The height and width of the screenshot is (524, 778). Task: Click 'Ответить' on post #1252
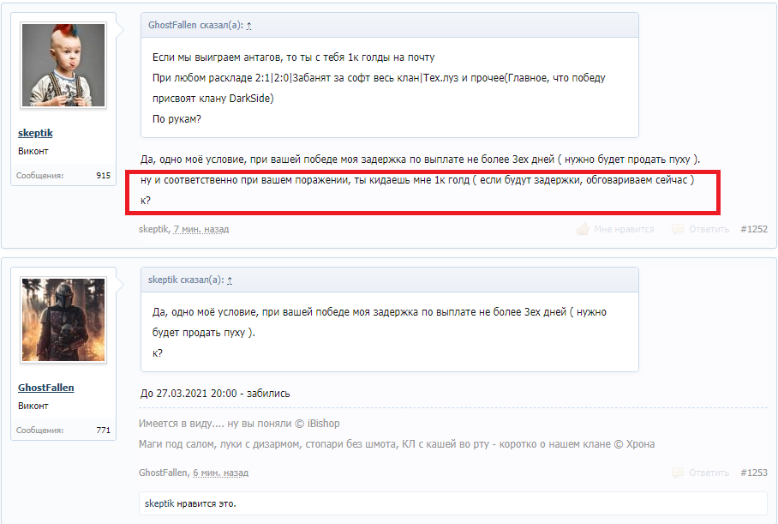709,230
